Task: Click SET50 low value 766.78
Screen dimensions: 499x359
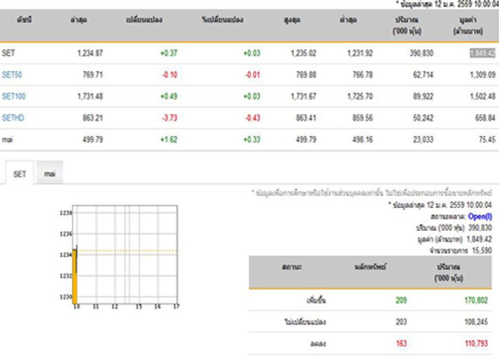Action: pos(363,75)
